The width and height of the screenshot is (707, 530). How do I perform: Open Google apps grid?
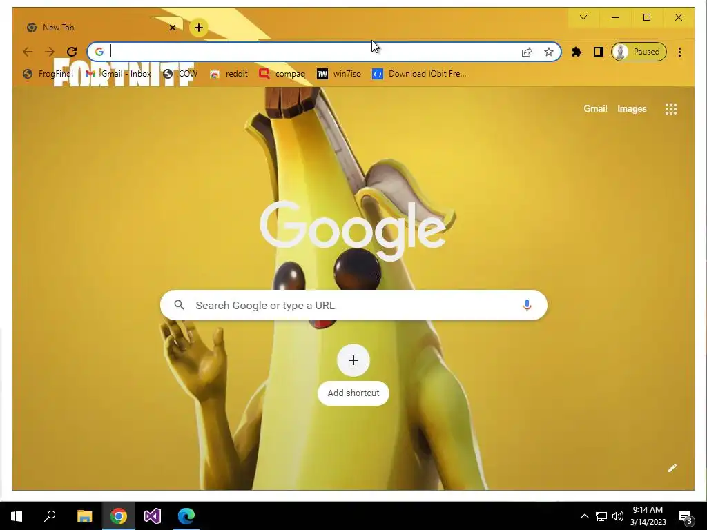coord(671,108)
